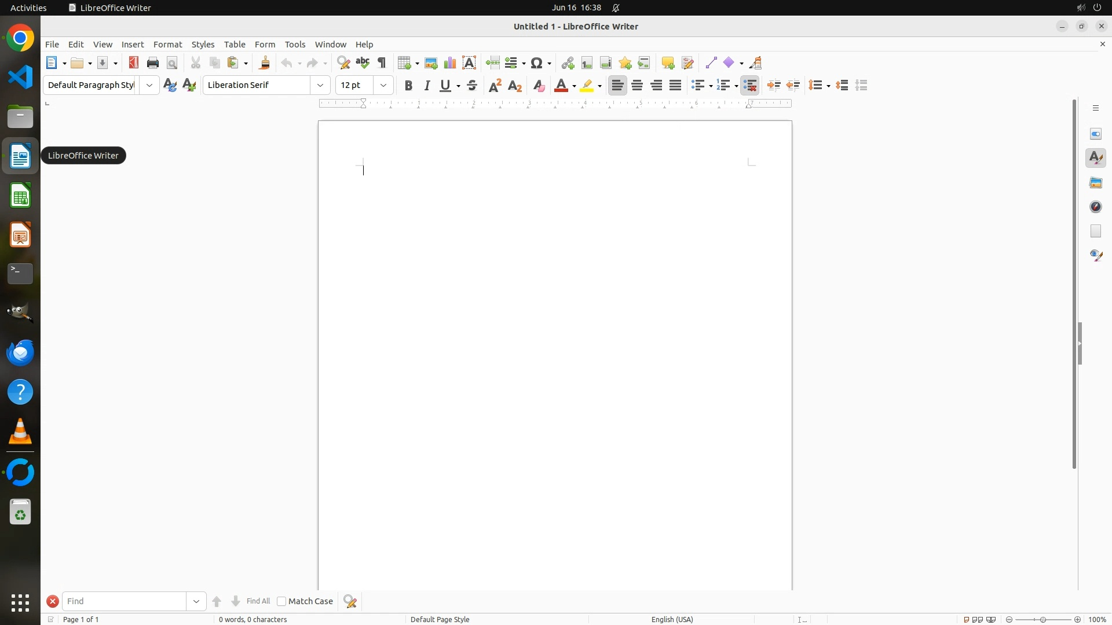Apply strikethrough formatting

tap(472, 86)
